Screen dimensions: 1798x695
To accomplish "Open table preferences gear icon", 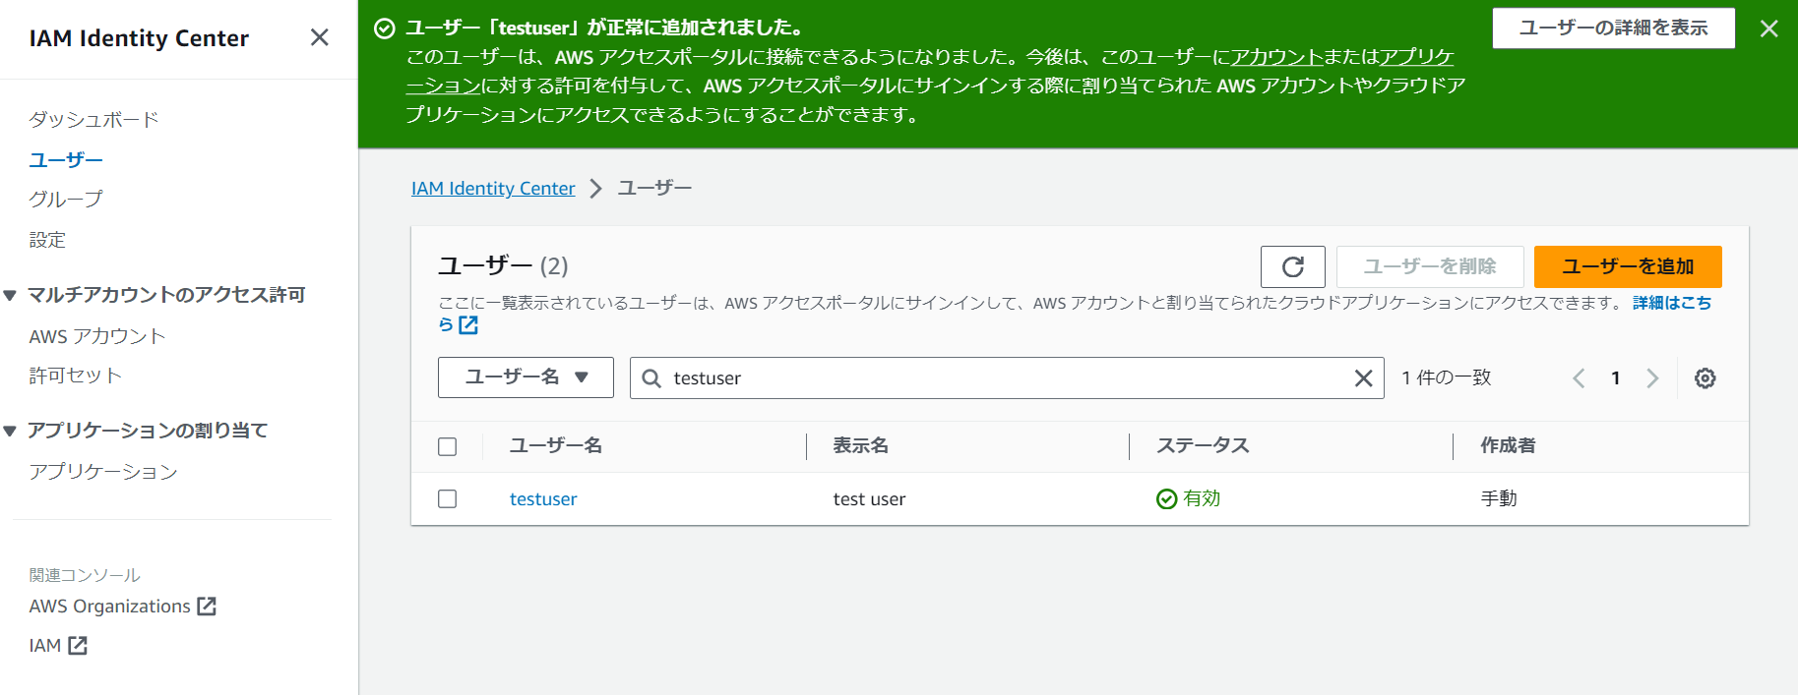I will (x=1705, y=378).
